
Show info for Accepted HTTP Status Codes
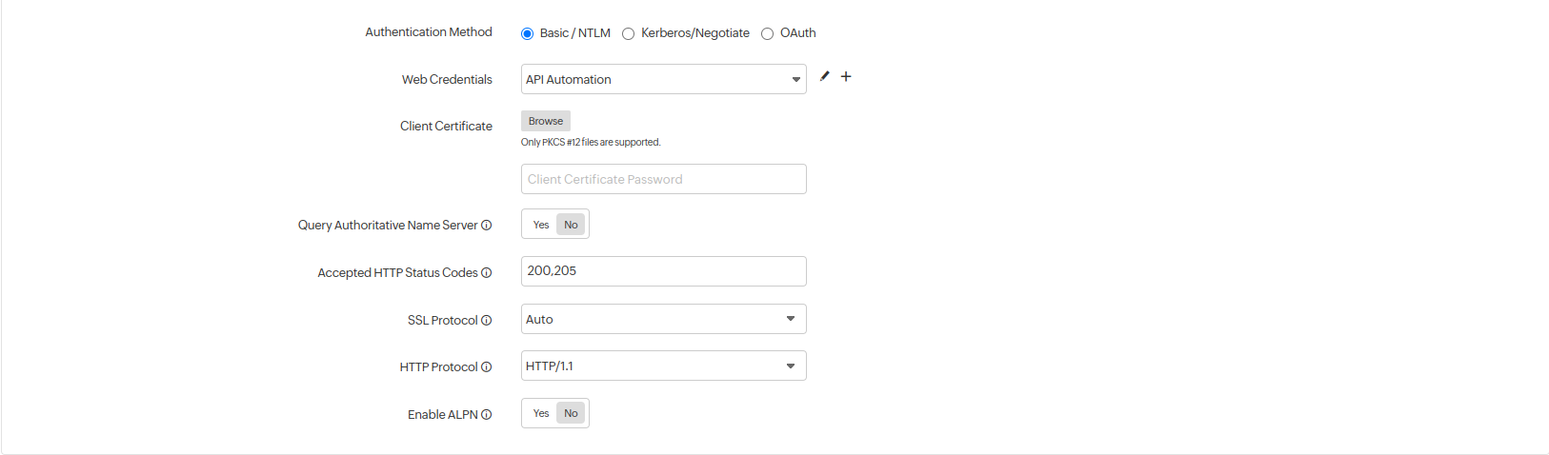(487, 273)
